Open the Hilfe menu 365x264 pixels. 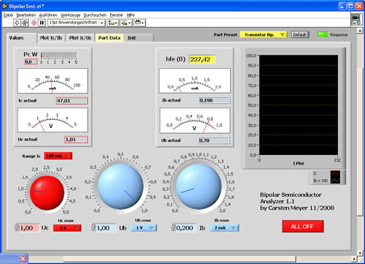tap(131, 15)
